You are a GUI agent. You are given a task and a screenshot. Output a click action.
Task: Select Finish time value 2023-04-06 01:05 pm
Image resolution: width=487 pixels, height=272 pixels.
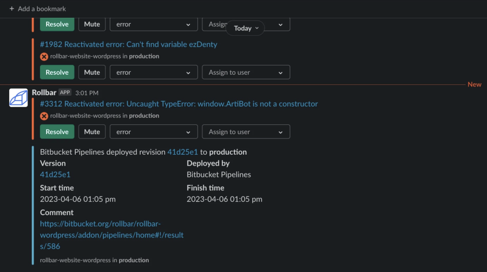coord(224,199)
